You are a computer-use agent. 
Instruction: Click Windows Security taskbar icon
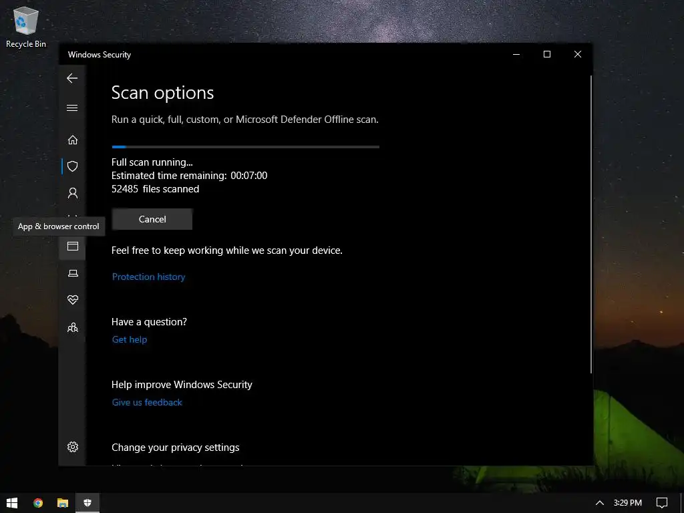(88, 503)
